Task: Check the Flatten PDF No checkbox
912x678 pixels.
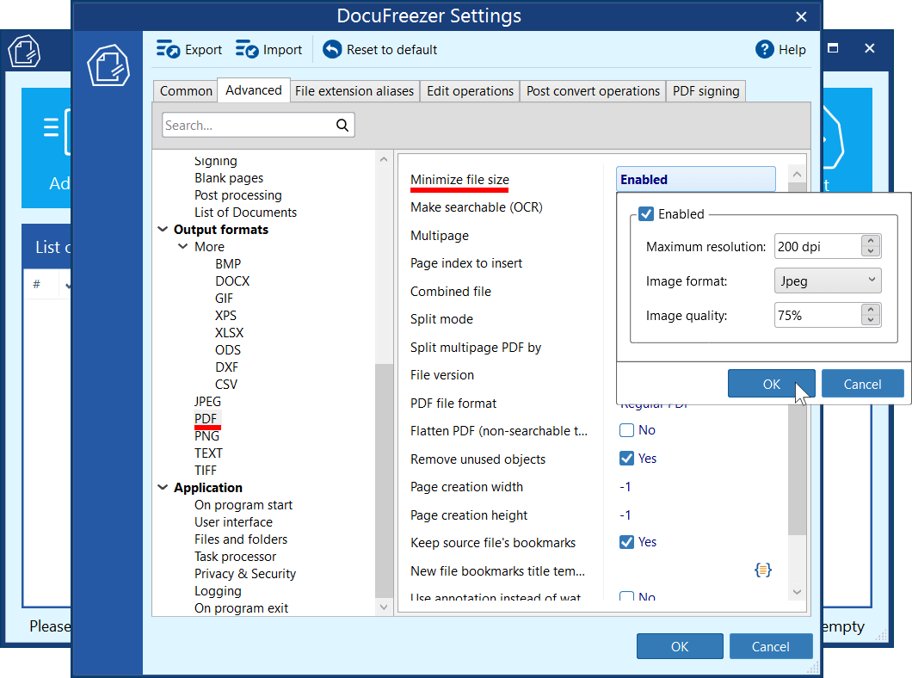Action: click(626, 430)
